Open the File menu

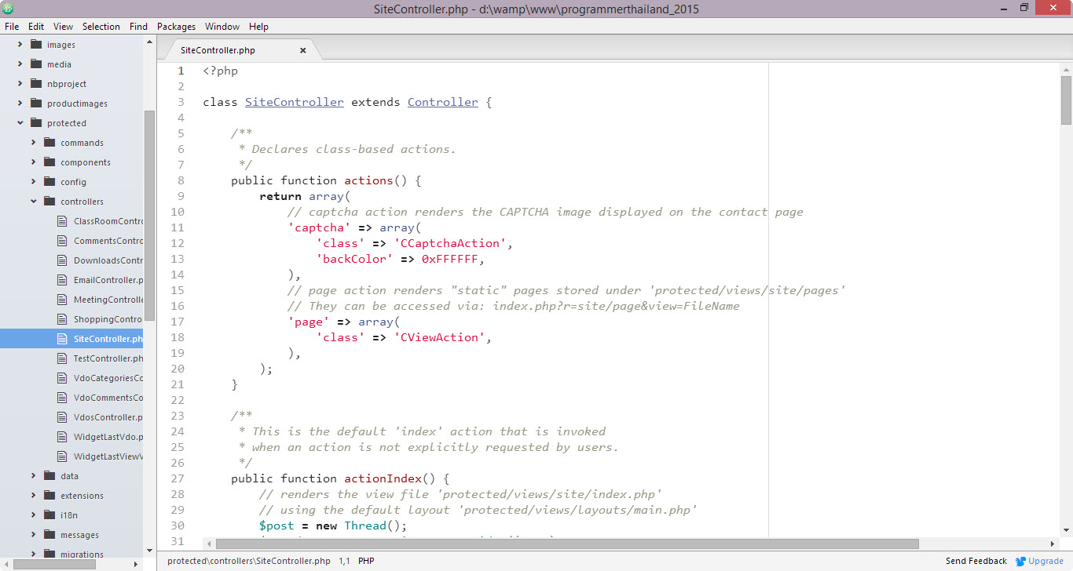tap(12, 26)
